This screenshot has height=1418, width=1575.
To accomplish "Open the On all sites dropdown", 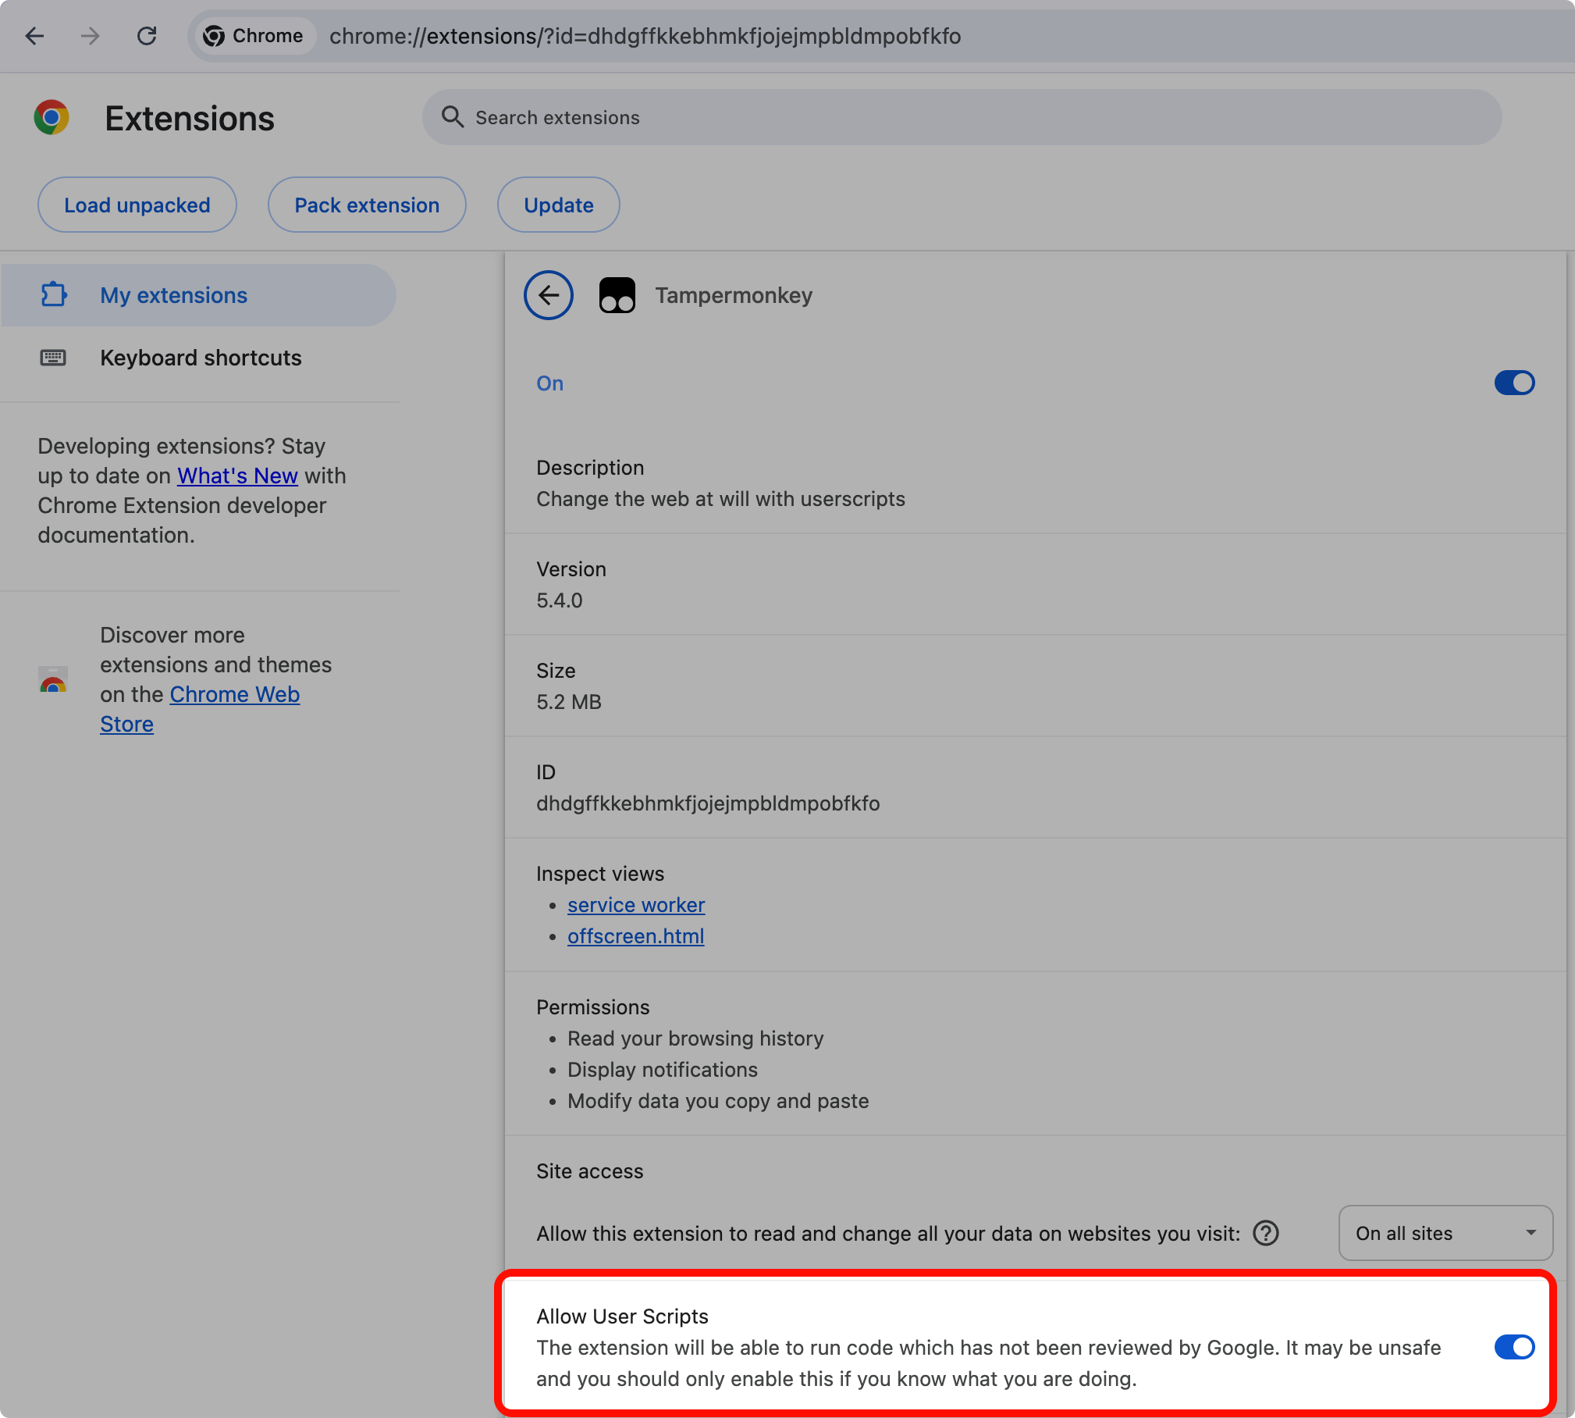I will point(1445,1233).
